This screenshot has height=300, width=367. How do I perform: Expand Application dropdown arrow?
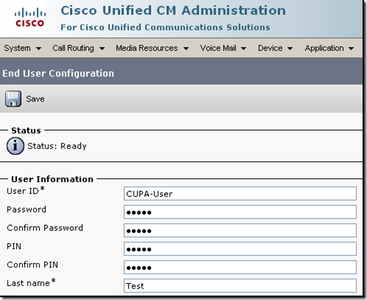coord(351,48)
